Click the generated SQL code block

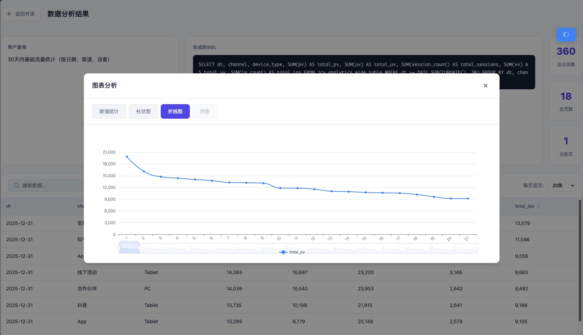pyautogui.click(x=364, y=72)
